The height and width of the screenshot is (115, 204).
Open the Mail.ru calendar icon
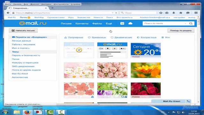click(122, 23)
